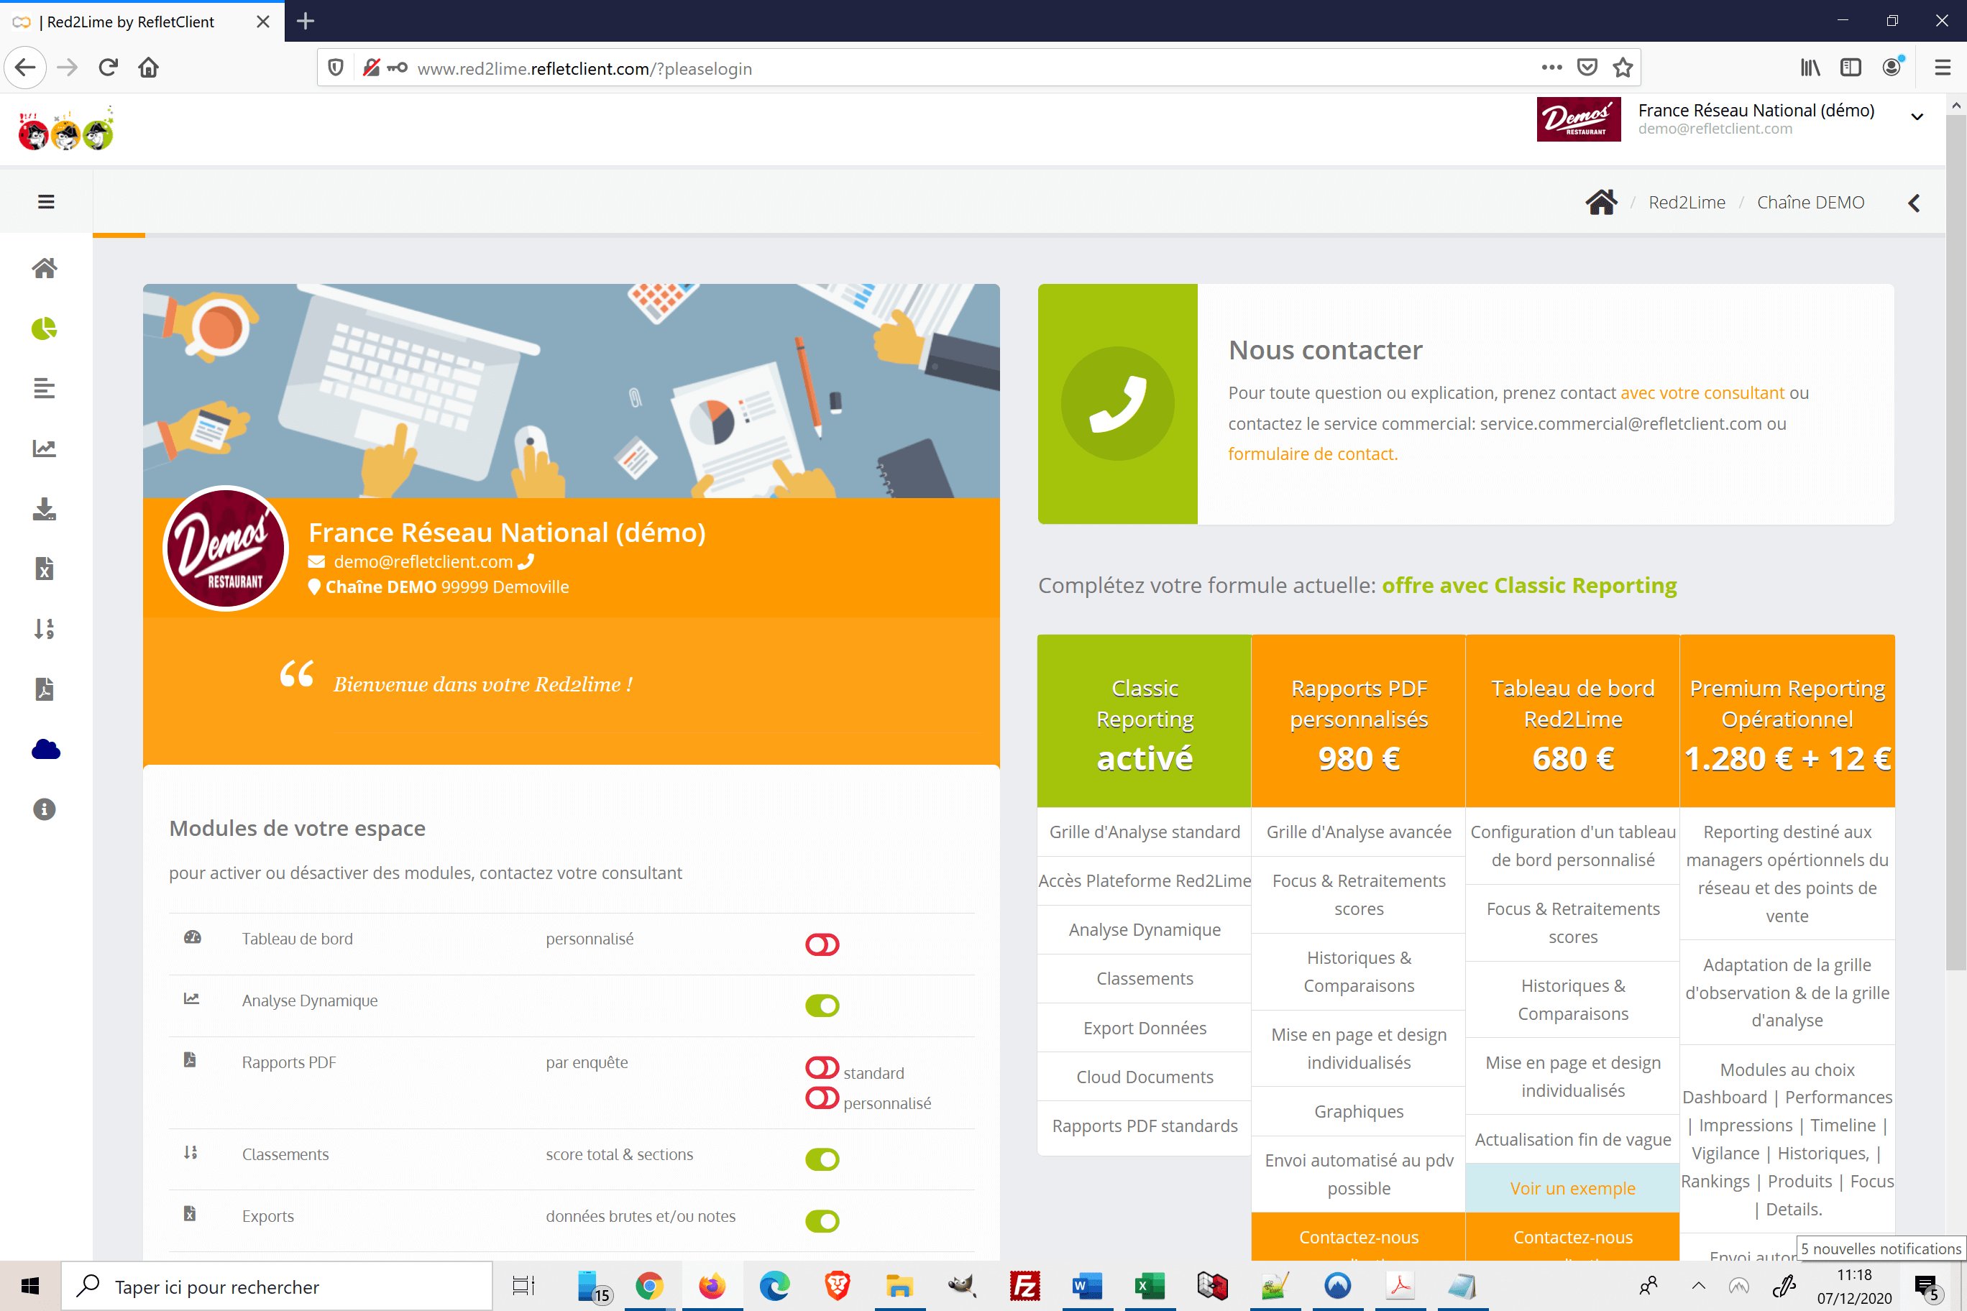Open the Excel export sidebar icon

[45, 569]
